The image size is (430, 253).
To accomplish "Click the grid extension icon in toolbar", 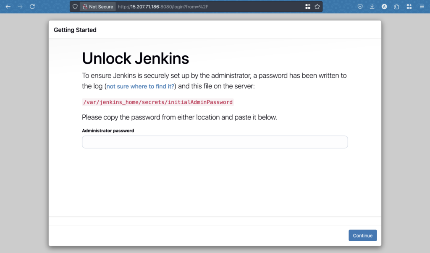I will click(x=409, y=7).
